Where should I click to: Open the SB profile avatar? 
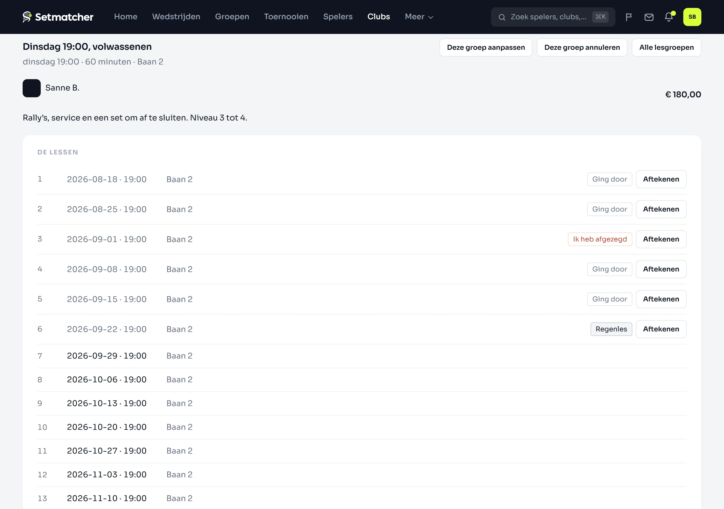tap(692, 17)
